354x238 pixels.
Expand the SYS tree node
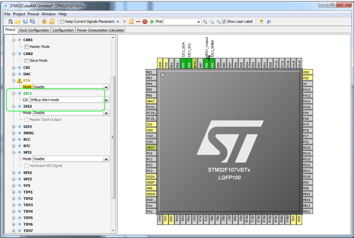pyautogui.click(x=14, y=186)
